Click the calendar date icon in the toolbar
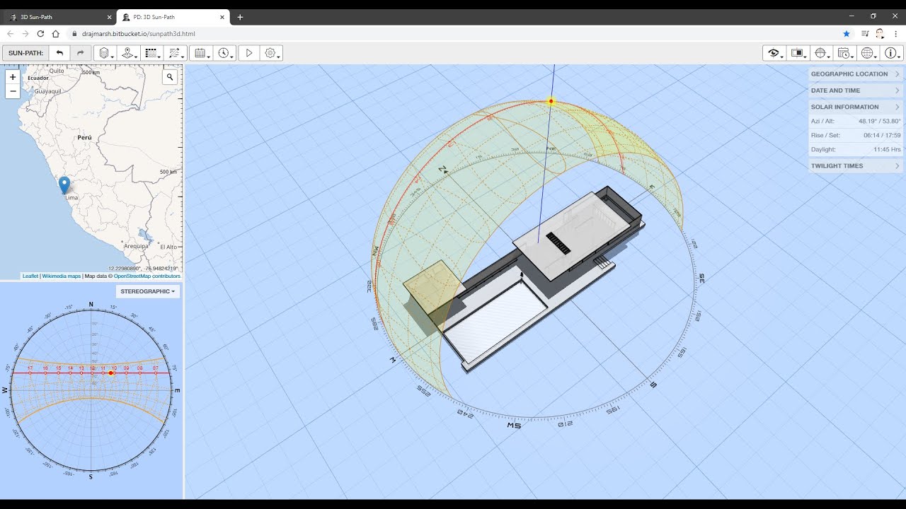Image resolution: width=906 pixels, height=509 pixels. click(x=202, y=52)
